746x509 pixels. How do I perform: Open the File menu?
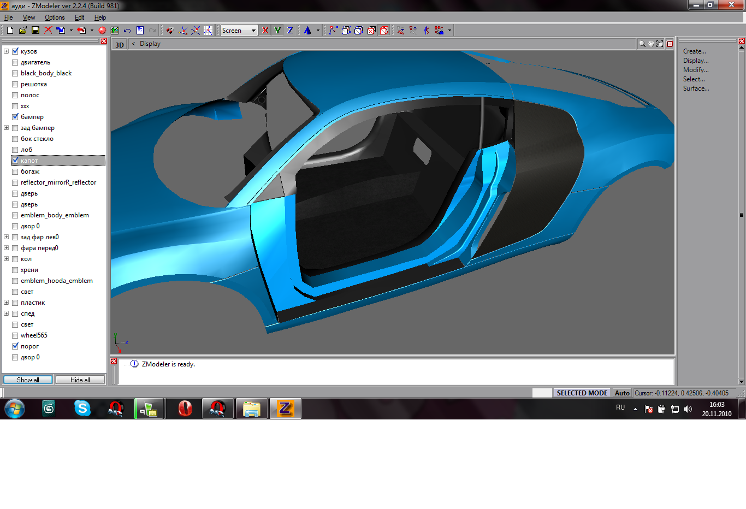(8, 17)
